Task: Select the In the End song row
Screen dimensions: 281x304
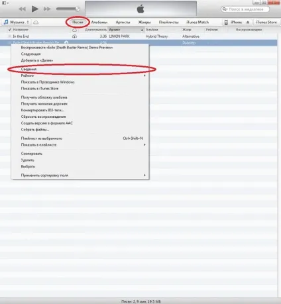Action: [x=139, y=36]
